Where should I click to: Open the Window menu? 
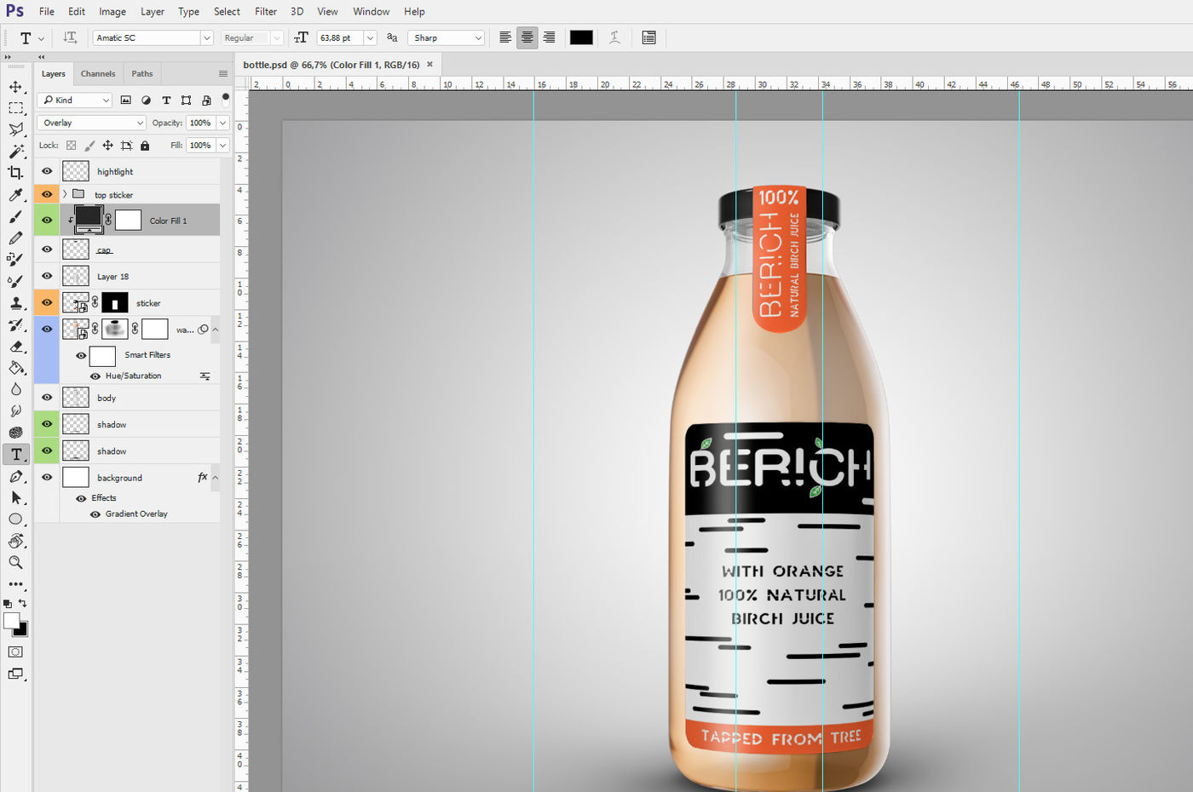(372, 12)
